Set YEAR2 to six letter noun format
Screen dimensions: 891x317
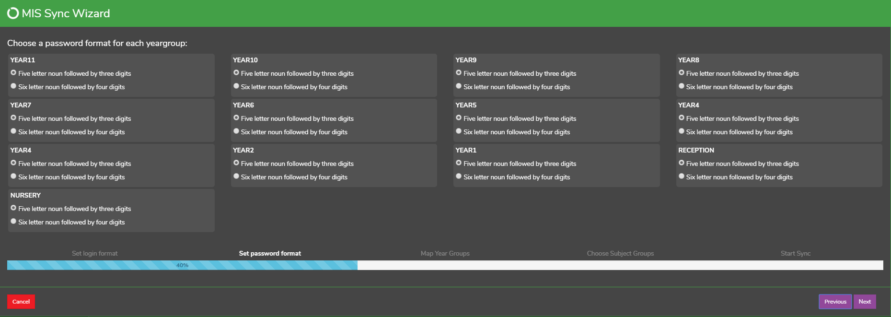(x=236, y=176)
